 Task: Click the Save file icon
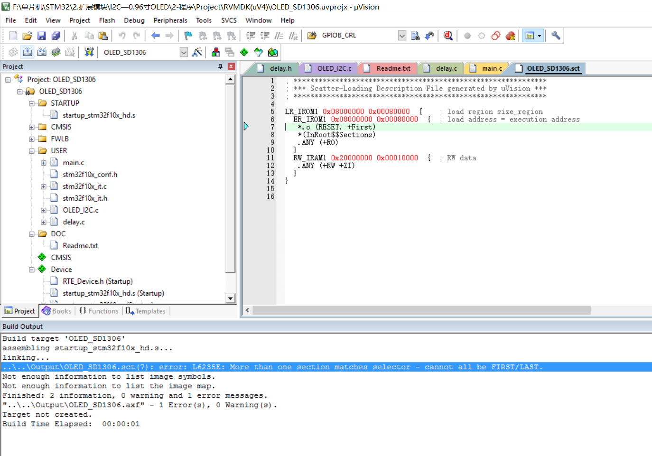[41, 36]
